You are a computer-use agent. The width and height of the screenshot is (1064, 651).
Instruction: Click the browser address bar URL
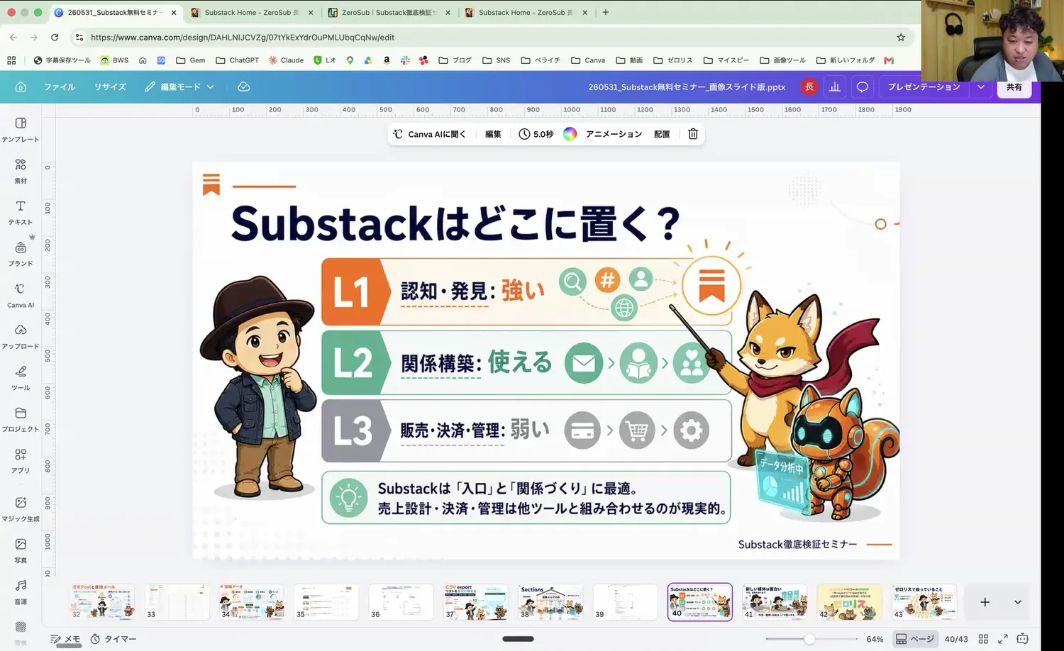pyautogui.click(x=243, y=37)
